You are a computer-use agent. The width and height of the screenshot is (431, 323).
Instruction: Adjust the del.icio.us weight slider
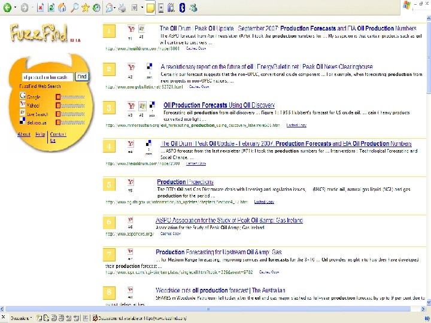[70, 122]
